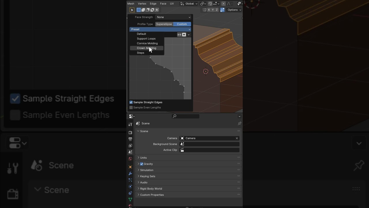The width and height of the screenshot is (369, 208).
Task: Clear the Camera field with X
Action: pos(237,138)
